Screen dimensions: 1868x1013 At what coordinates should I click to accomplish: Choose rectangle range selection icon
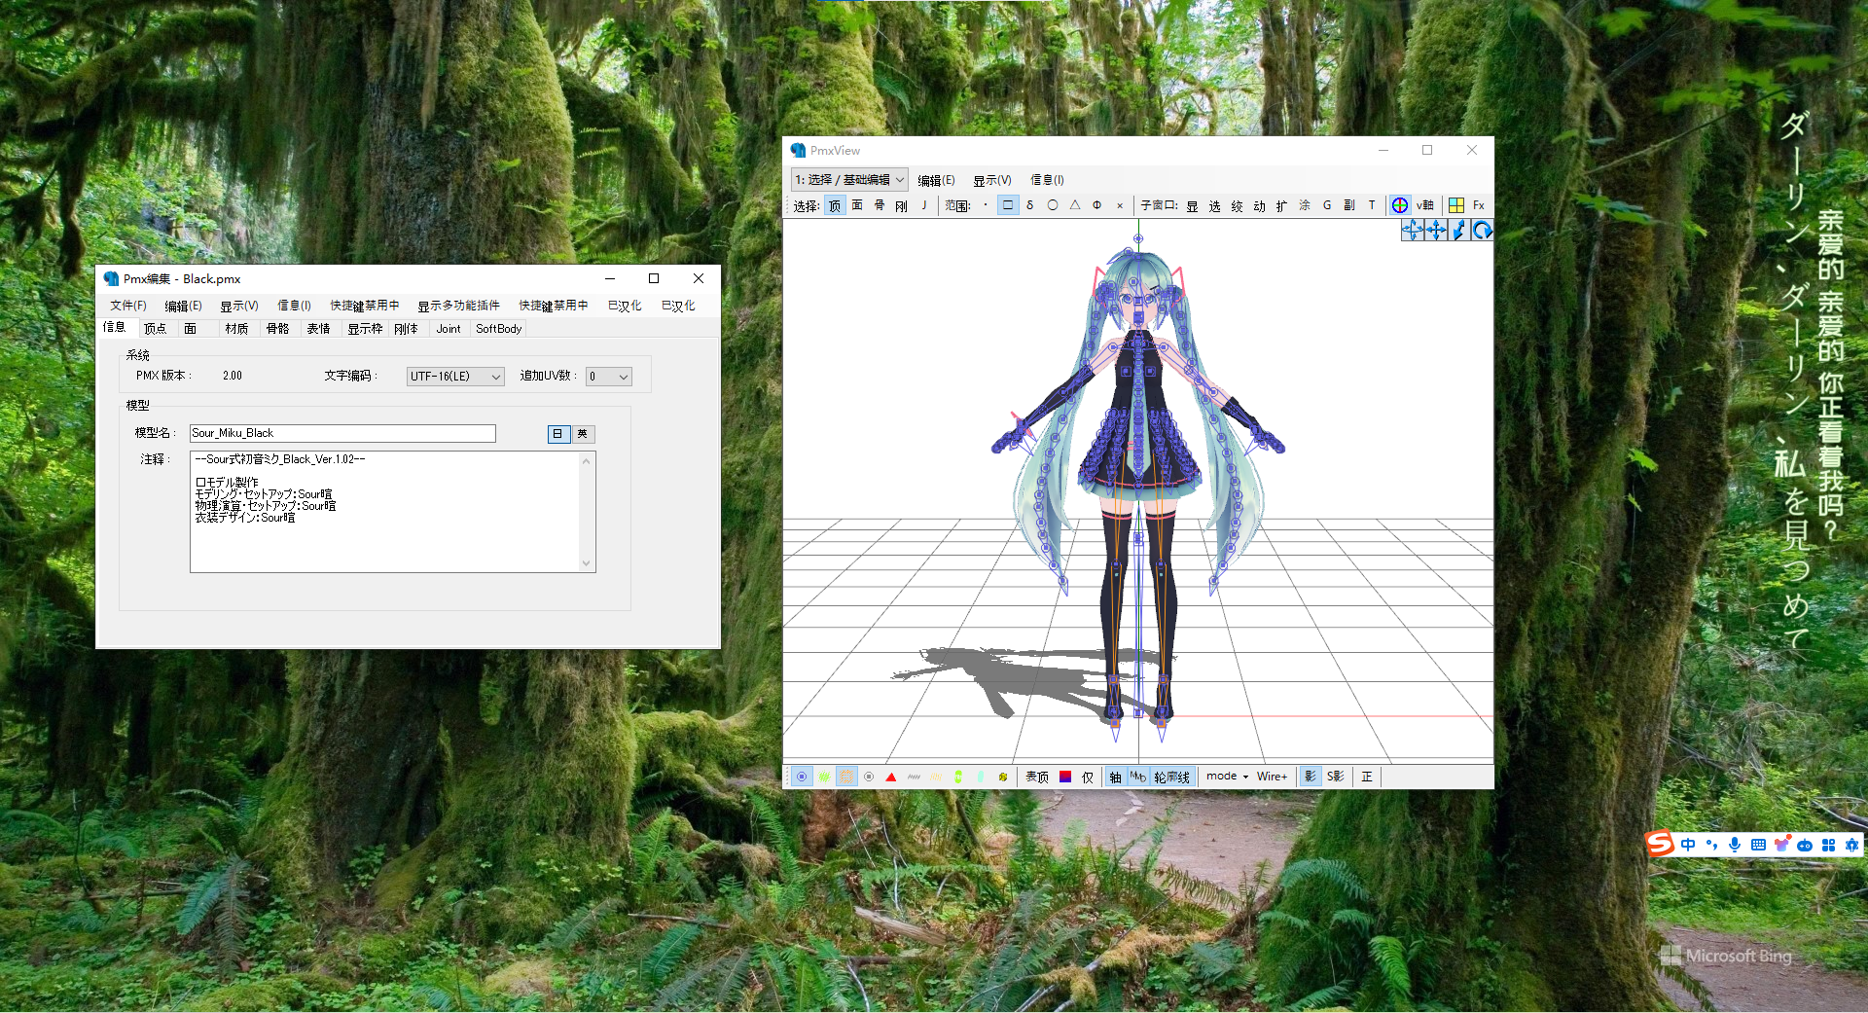(1008, 205)
